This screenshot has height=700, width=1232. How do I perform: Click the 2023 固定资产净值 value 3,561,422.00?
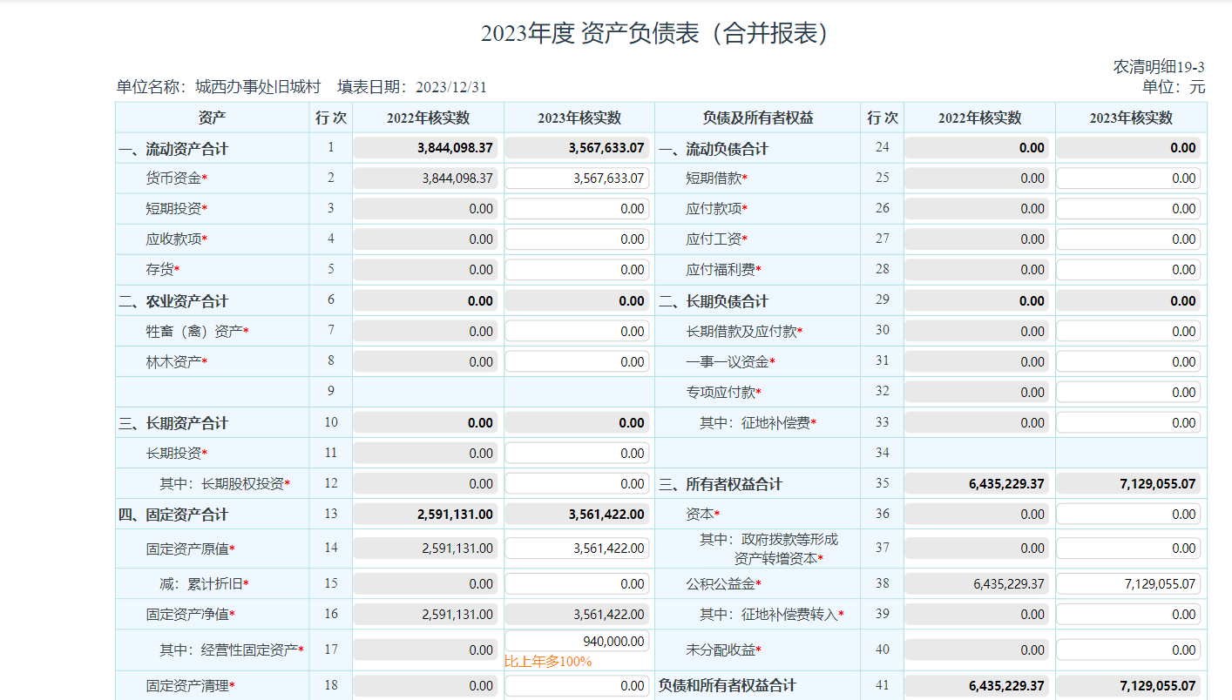(x=577, y=615)
